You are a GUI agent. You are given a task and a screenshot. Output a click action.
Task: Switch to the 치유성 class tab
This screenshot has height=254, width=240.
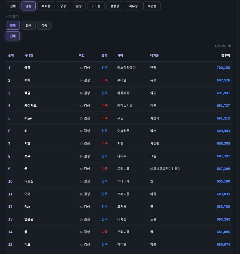(133, 6)
